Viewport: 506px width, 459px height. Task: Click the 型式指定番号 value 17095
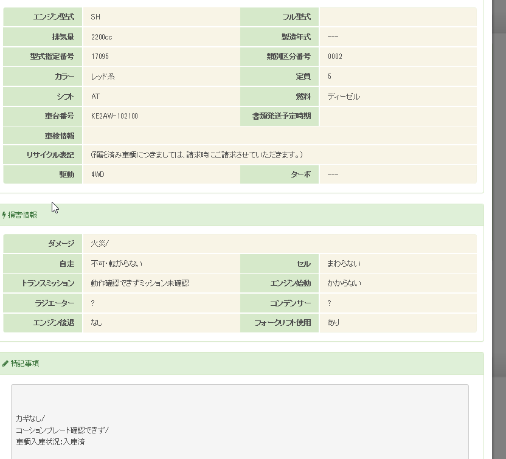pyautogui.click(x=100, y=57)
